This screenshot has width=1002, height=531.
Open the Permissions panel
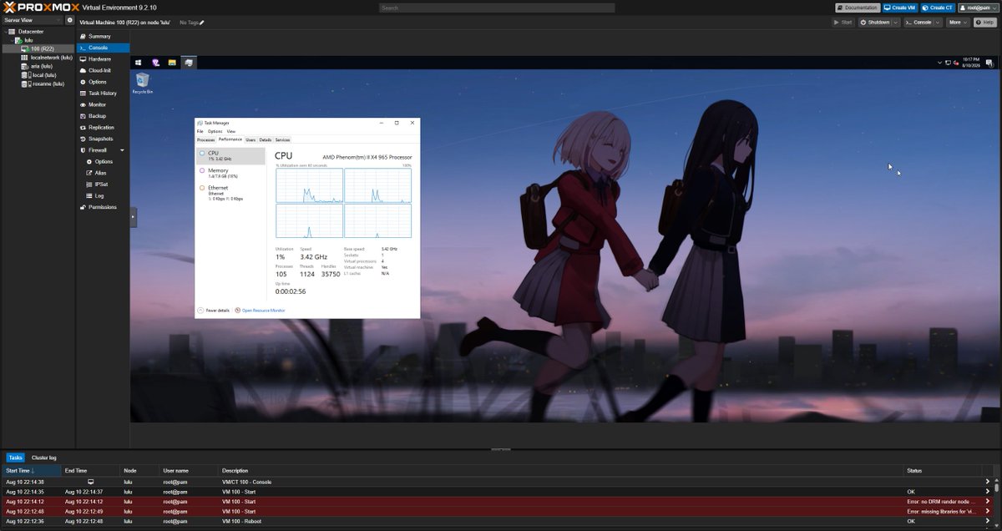(x=103, y=207)
